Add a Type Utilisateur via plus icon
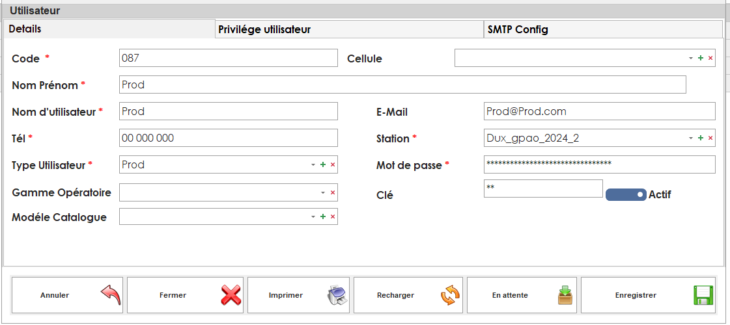 pos(323,165)
